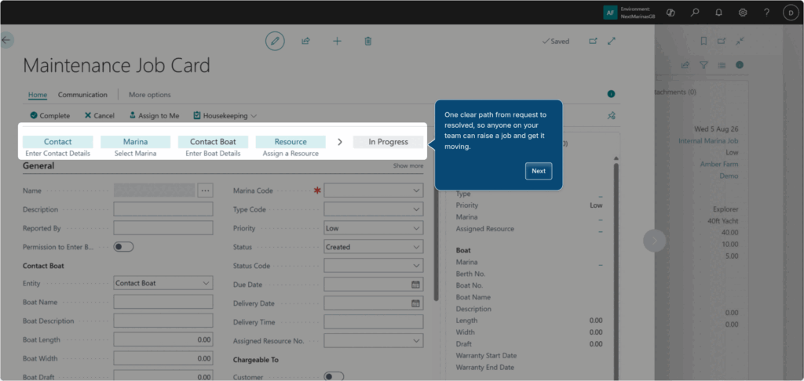Image resolution: width=804 pixels, height=381 pixels.
Task: Click the In Progress step tile
Action: [x=388, y=142]
